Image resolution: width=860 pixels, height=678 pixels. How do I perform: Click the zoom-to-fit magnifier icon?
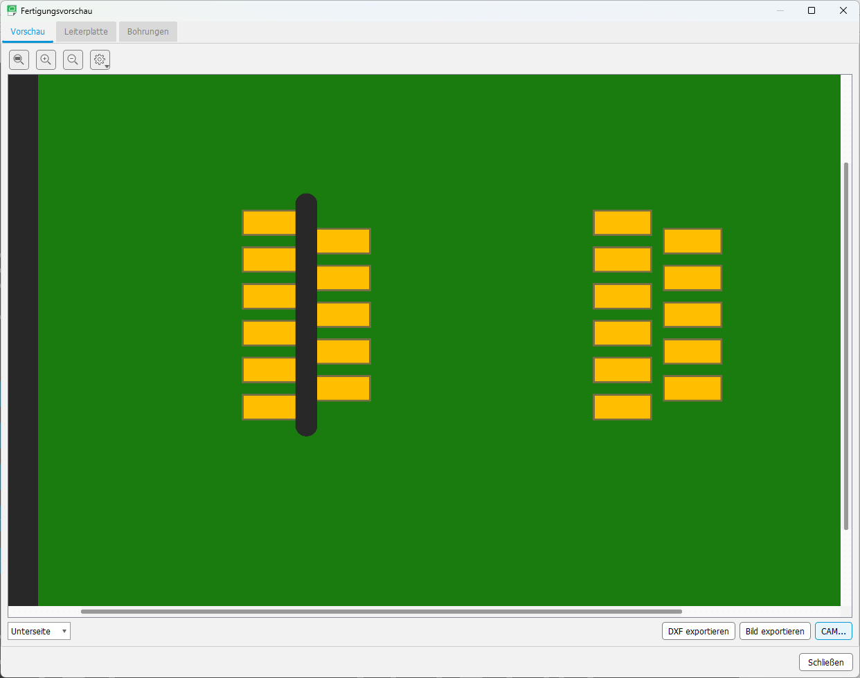point(19,60)
